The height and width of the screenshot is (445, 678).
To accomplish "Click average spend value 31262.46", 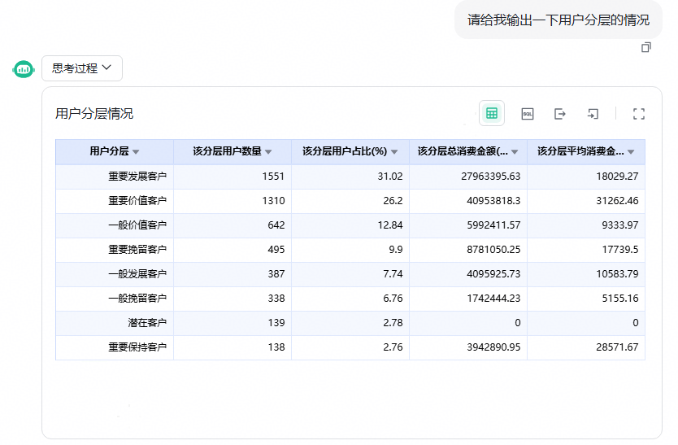I will tap(618, 201).
